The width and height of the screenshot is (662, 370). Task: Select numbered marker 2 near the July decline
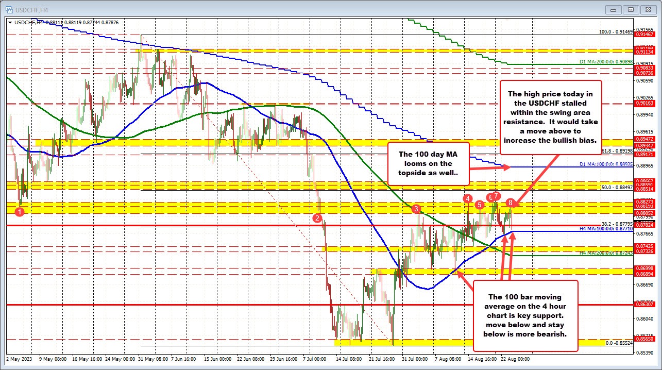click(x=318, y=218)
